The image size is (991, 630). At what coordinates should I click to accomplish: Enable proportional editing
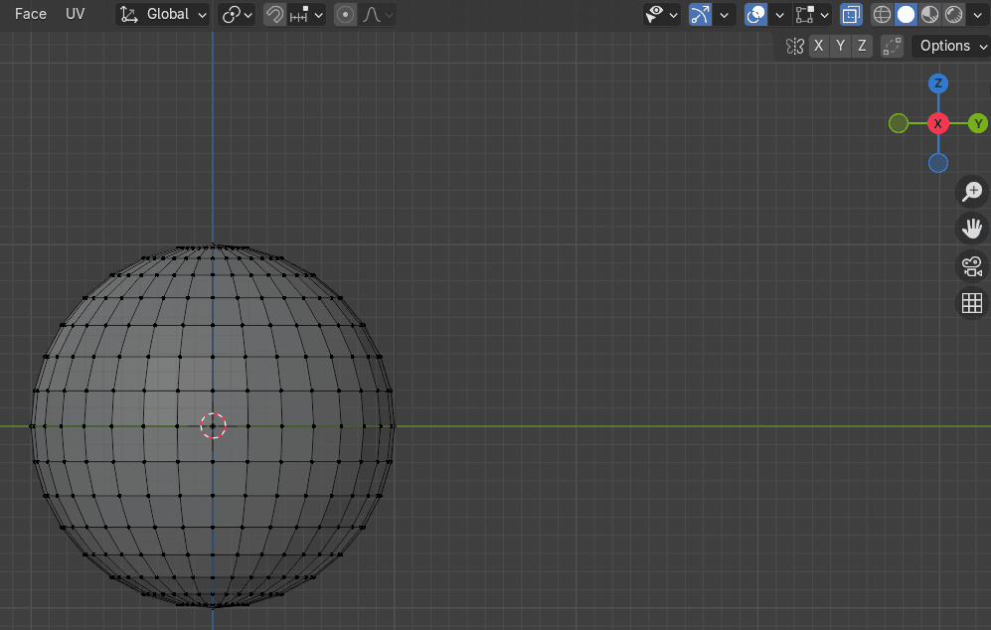click(x=345, y=14)
